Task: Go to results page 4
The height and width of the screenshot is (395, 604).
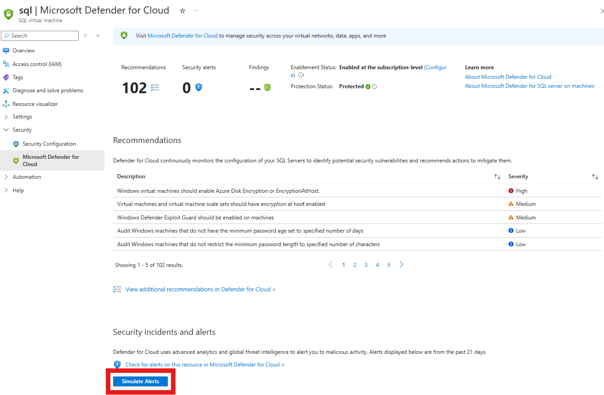Action: tap(377, 265)
